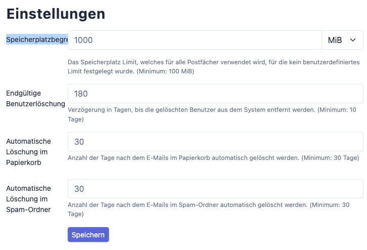This screenshot has width=367, height=250.
Task: Click the Einstellungen heading
Action: (56, 14)
